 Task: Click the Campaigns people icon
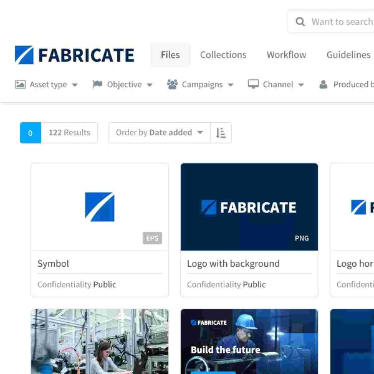[172, 84]
